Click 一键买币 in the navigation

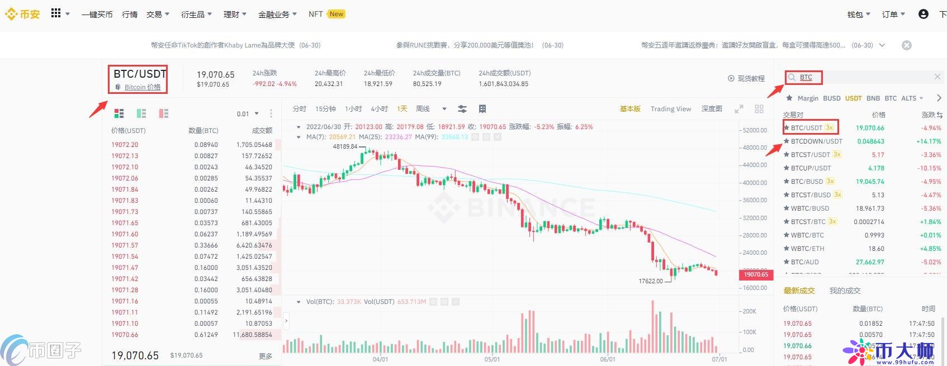pyautogui.click(x=97, y=14)
